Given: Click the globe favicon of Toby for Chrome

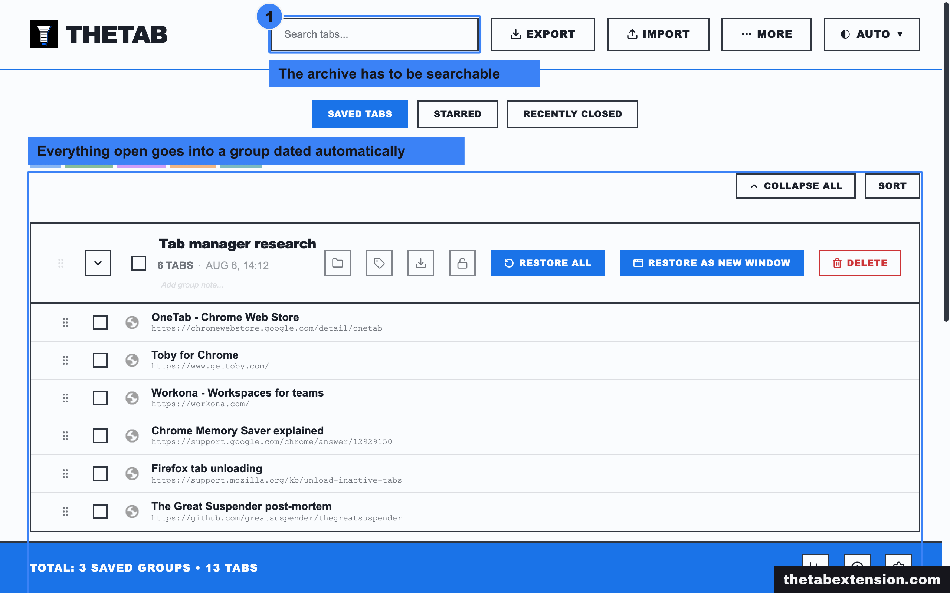Looking at the screenshot, I should 132,360.
